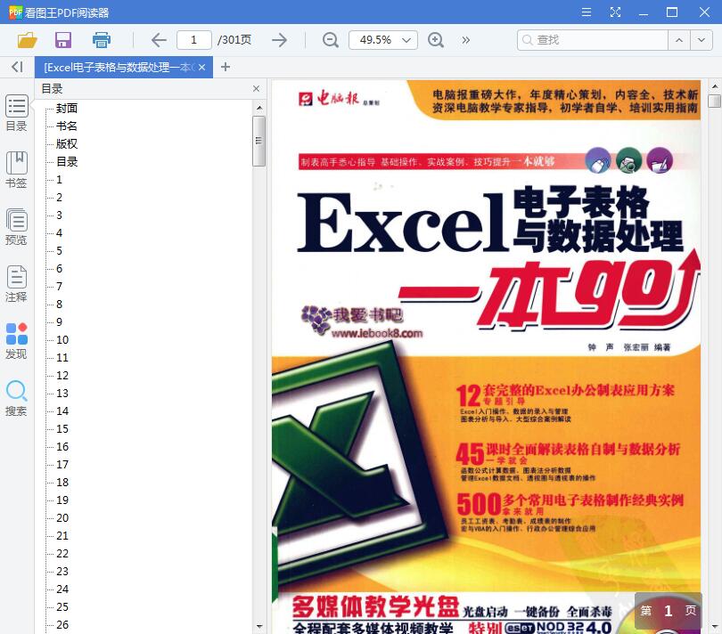Open a file with the folder icon
Image resolution: width=722 pixels, height=634 pixels.
27,40
